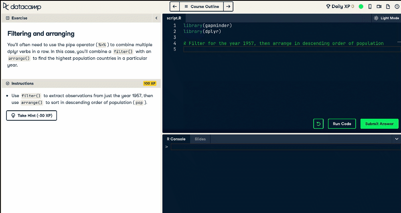Click the filter comment on line 4
This screenshot has width=401, height=213.
(284, 43)
